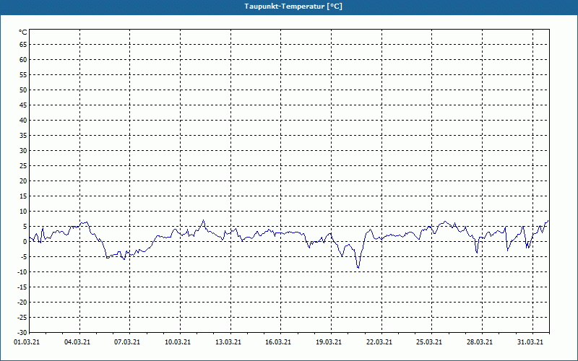578x361 pixels.
Task: Click the 28.03.21 date label
Action: click(480, 342)
